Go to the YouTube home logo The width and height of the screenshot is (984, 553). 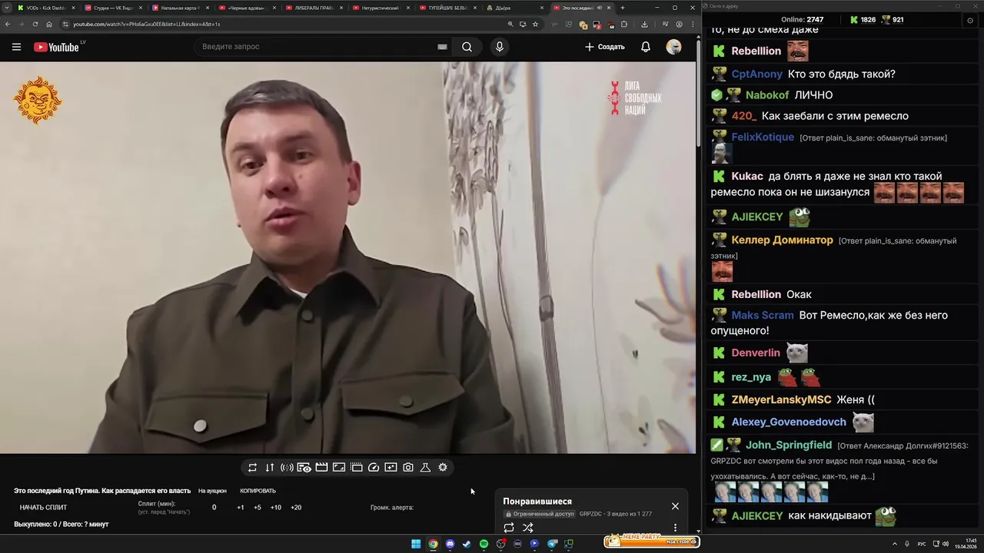coord(56,47)
